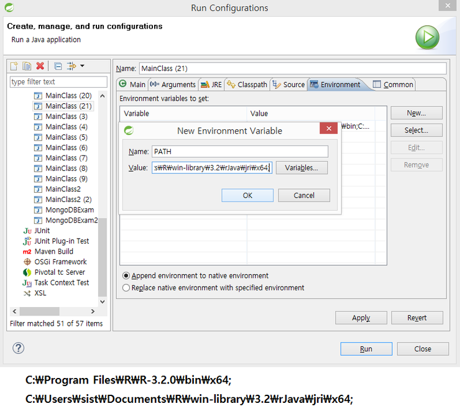Image resolution: width=460 pixels, height=419 pixels.
Task: Click the type filter text box
Action: pos(58,82)
